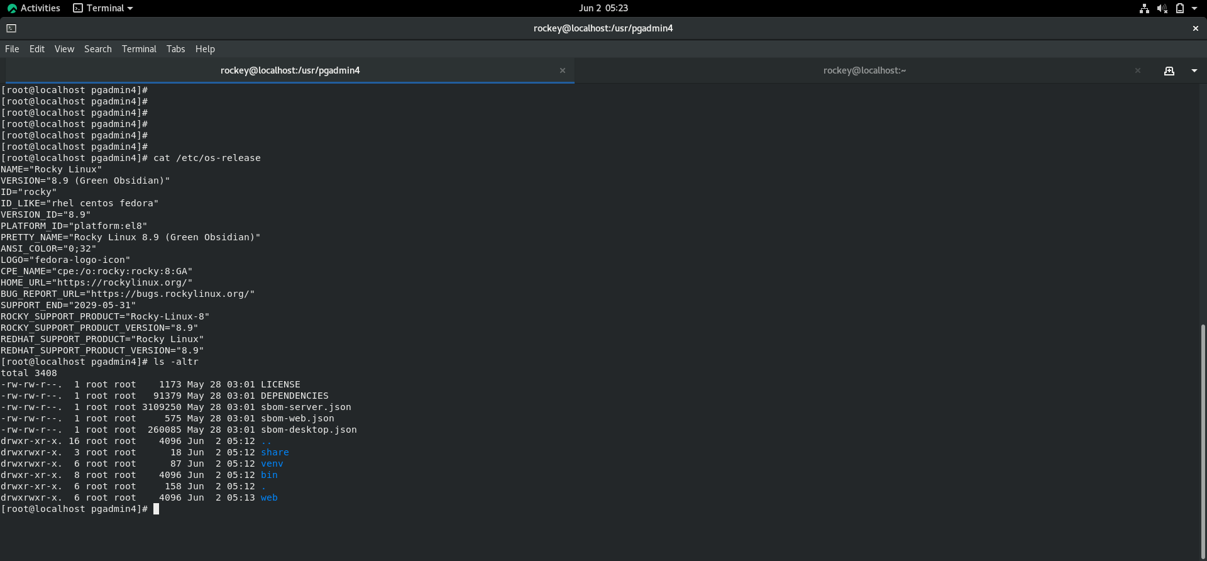The height and width of the screenshot is (561, 1207).
Task: Click the Activities button
Action: click(34, 8)
